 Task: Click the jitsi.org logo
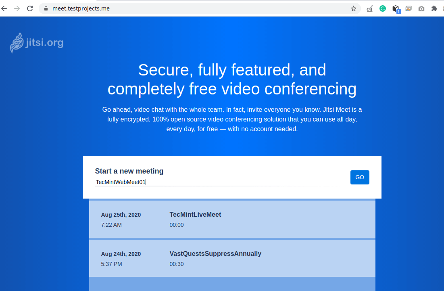tap(37, 43)
